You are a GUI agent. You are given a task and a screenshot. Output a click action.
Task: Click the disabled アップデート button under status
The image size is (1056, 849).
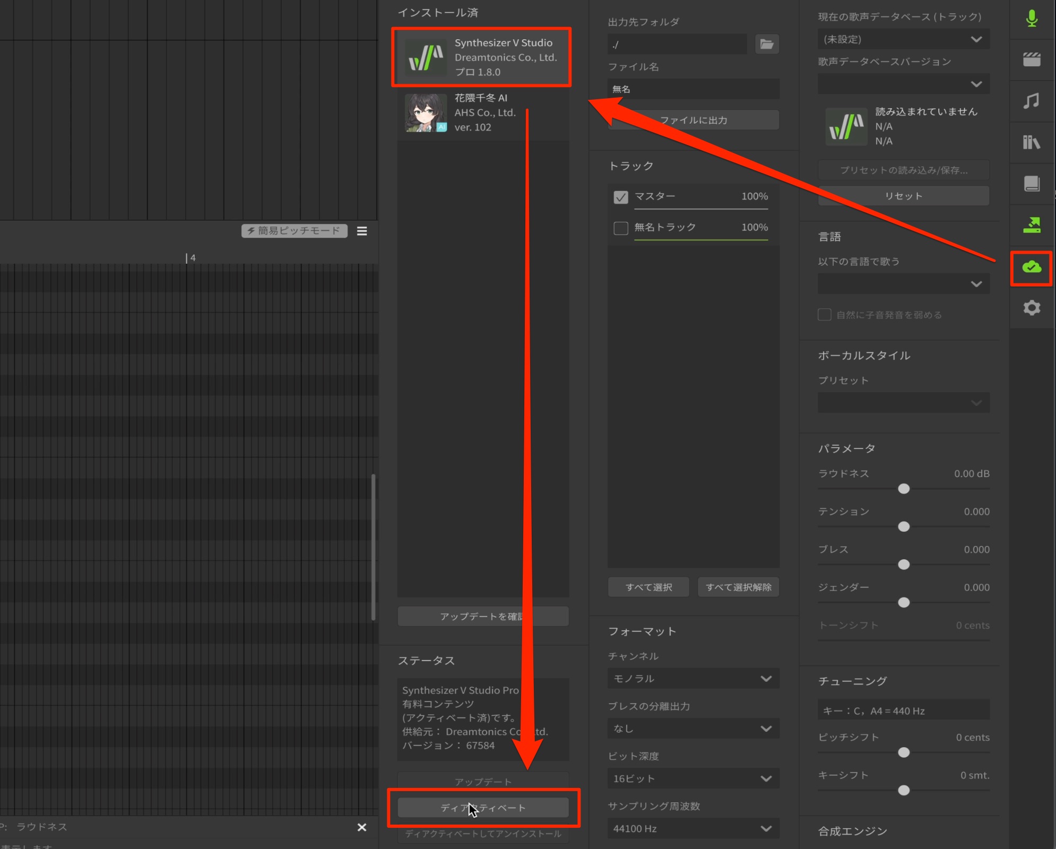483,781
